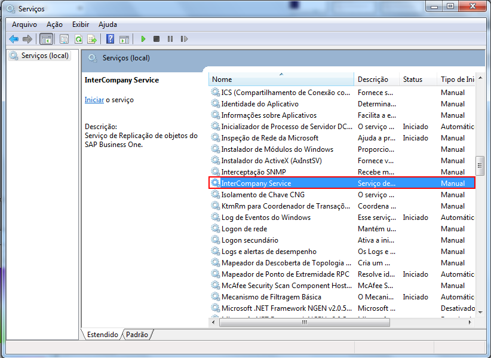The width and height of the screenshot is (491, 358).
Task: Select the Instalador de Módulos do Windows service
Action: click(342, 149)
